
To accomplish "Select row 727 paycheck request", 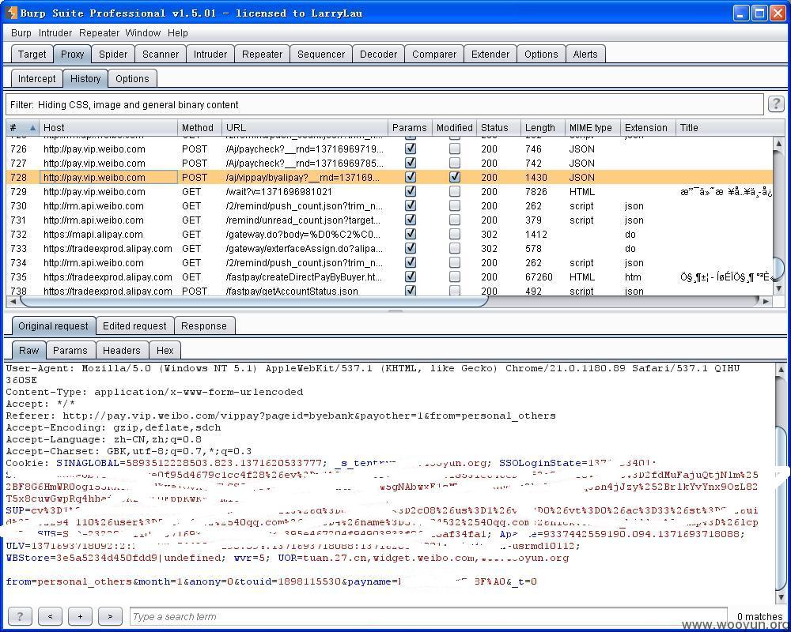I will 389,163.
